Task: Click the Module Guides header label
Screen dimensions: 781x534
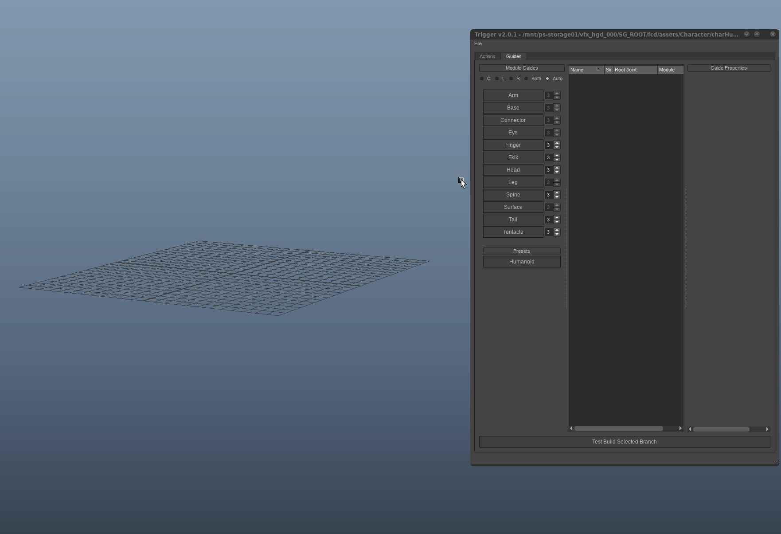Action: (522, 68)
